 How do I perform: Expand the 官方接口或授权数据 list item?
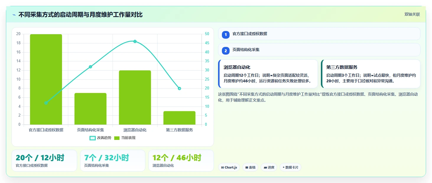coord(319,34)
